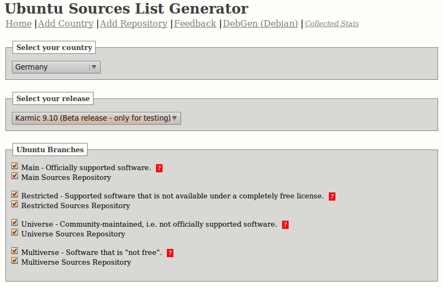The height and width of the screenshot is (287, 443).
Task: Open the Add Country link
Action: 66,23
